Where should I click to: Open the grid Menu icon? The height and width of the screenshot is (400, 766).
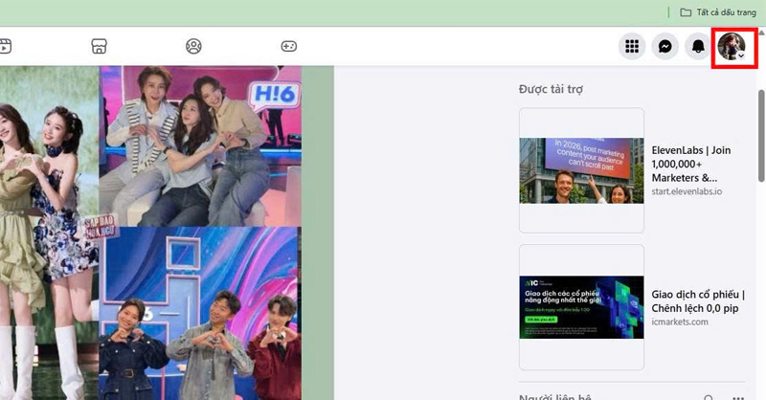[x=631, y=46]
